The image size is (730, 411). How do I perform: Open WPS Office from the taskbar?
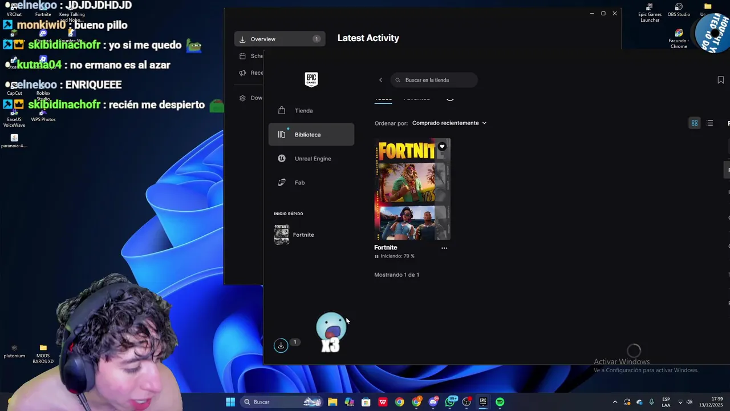(383, 402)
